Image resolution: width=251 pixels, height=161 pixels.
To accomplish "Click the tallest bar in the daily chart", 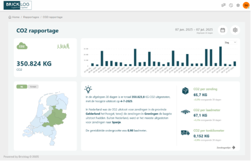I will pyautogui.click(x=220, y=56).
